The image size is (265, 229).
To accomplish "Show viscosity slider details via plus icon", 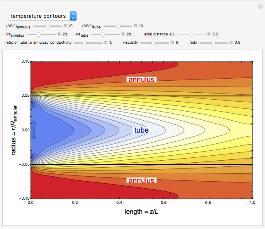I will (x=172, y=42).
